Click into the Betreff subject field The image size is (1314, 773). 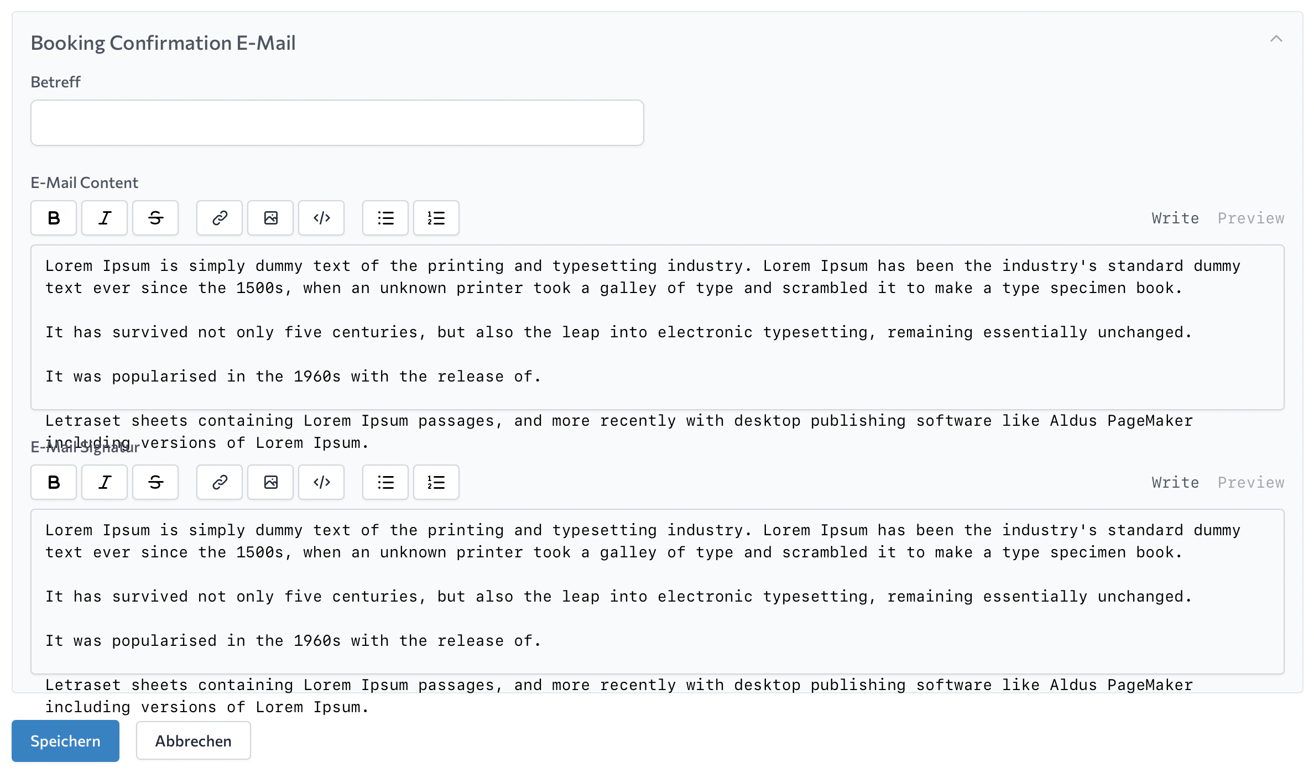(x=336, y=122)
